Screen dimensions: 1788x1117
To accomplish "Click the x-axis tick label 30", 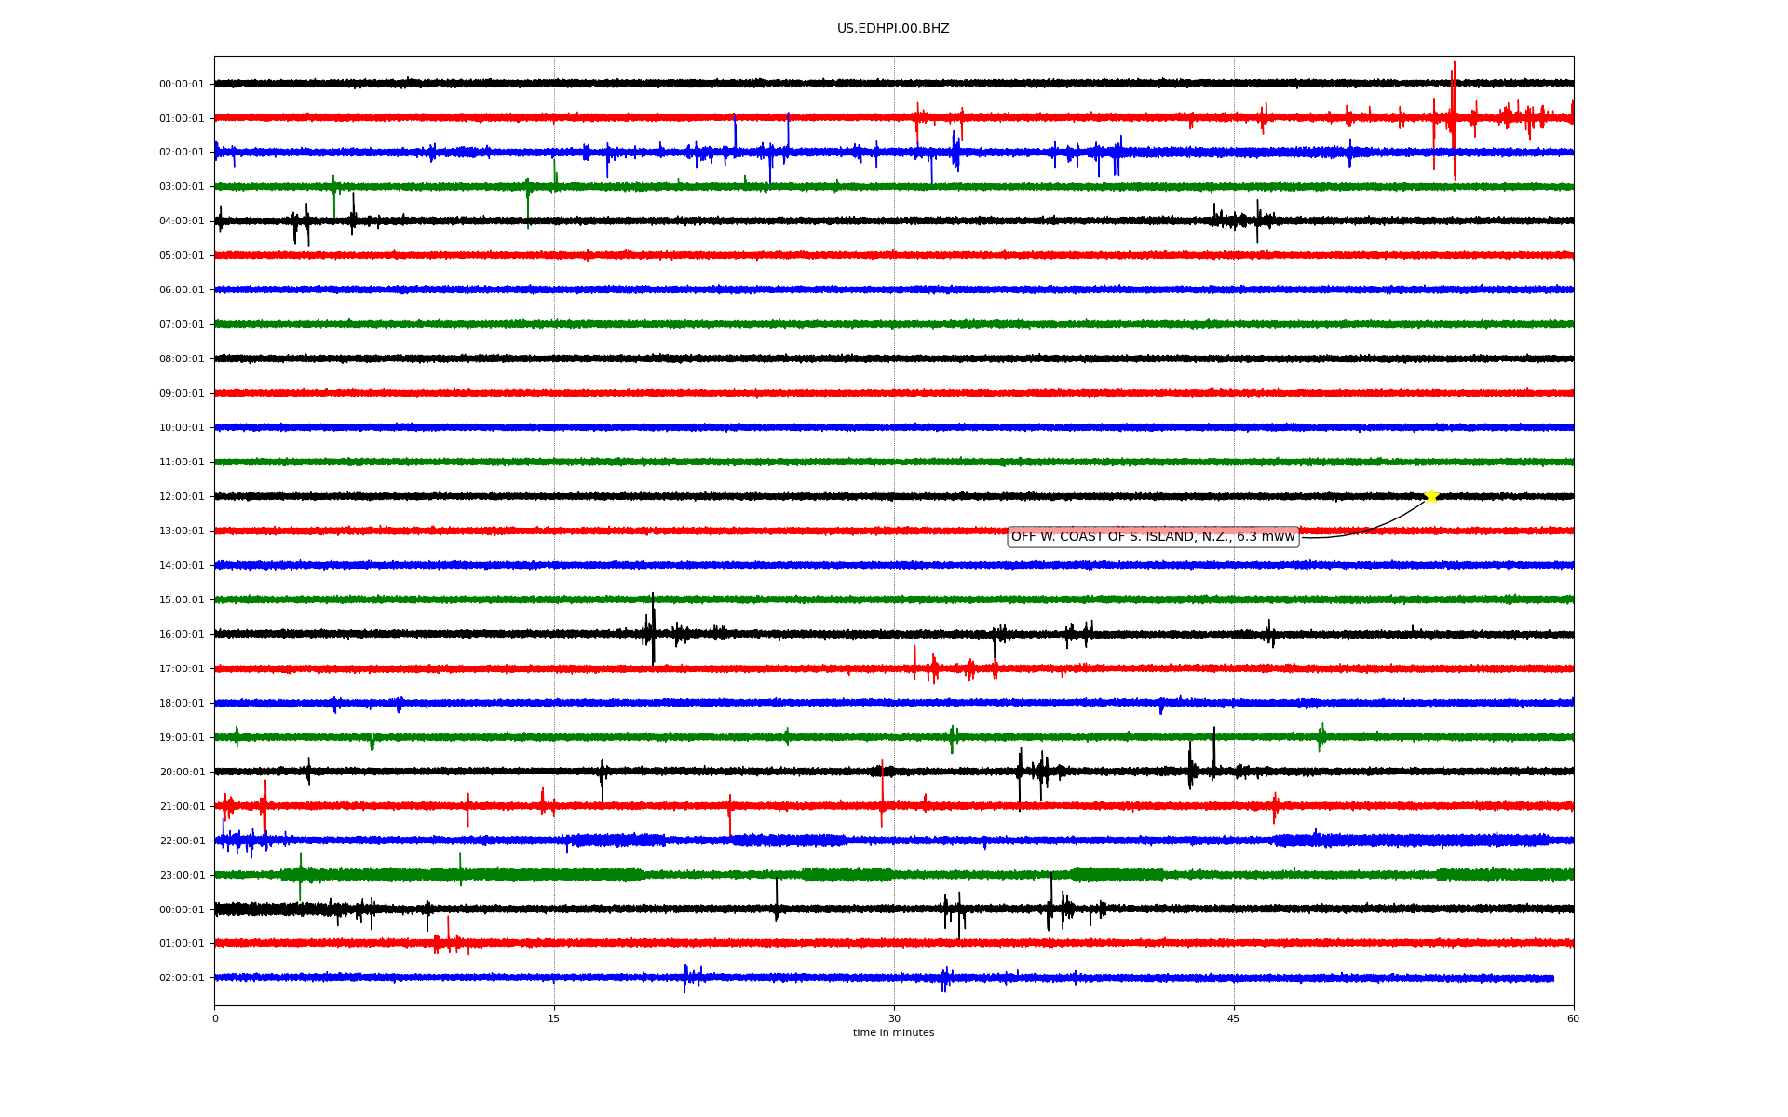I will [x=894, y=1019].
